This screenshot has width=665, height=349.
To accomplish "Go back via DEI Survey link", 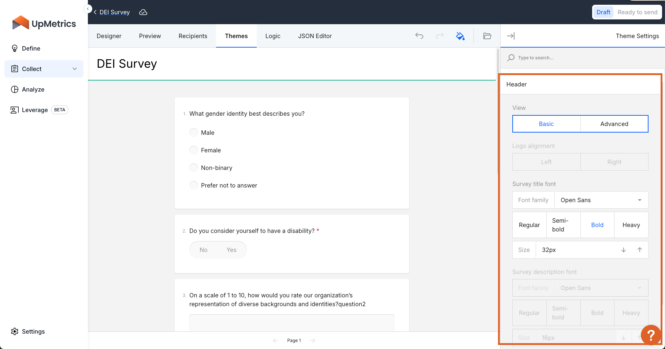I will [114, 12].
